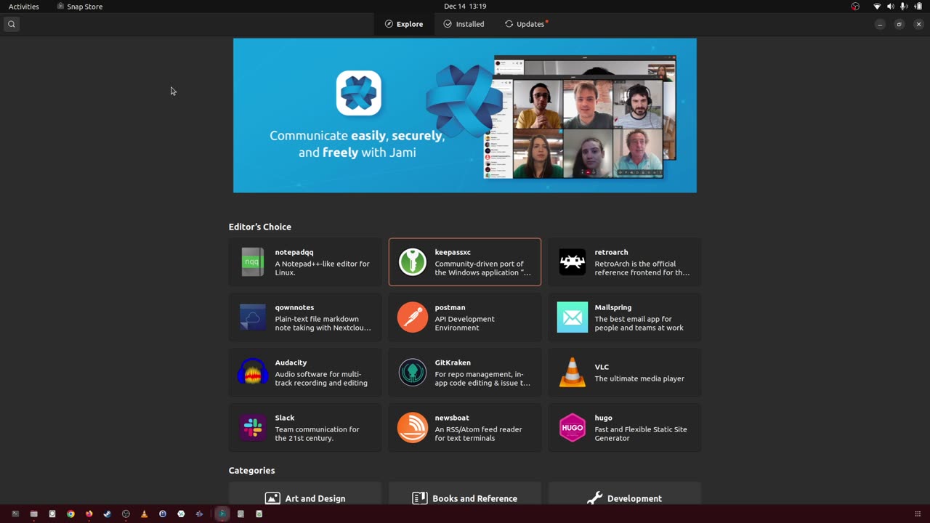This screenshot has height=523, width=930.
Task: Click the microphone tray icon
Action: click(x=904, y=7)
